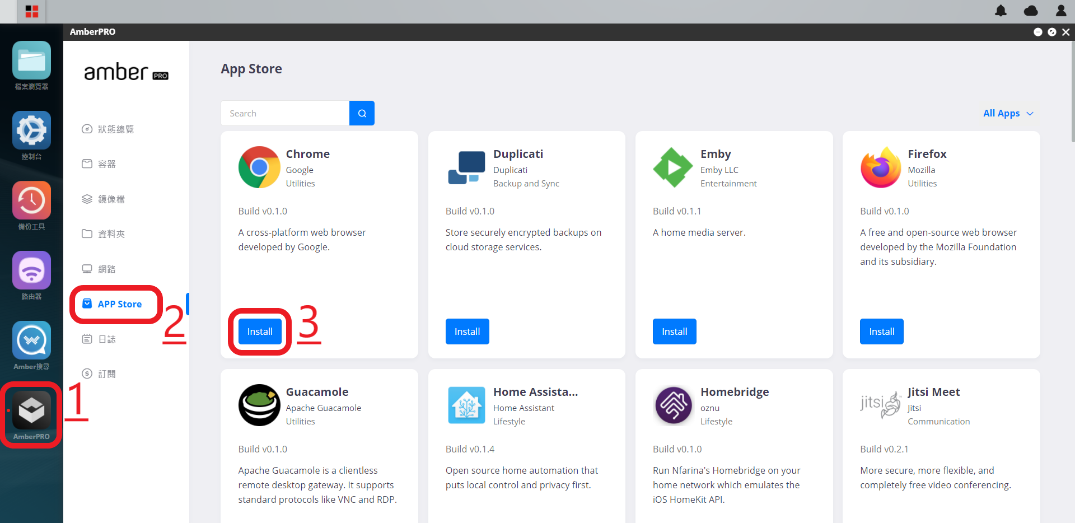Click 'Build v0.1.4' text
This screenshot has height=523, width=1075.
point(470,449)
